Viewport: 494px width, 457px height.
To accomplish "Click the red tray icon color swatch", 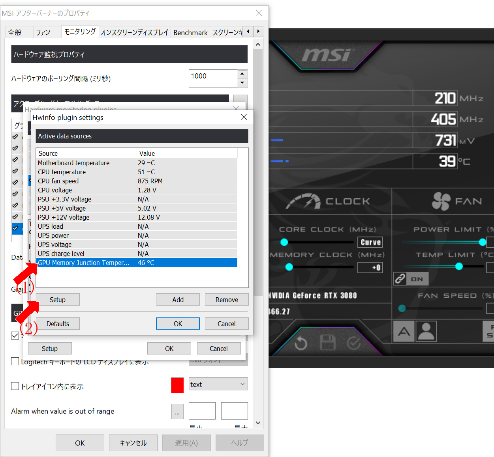I will [x=177, y=385].
